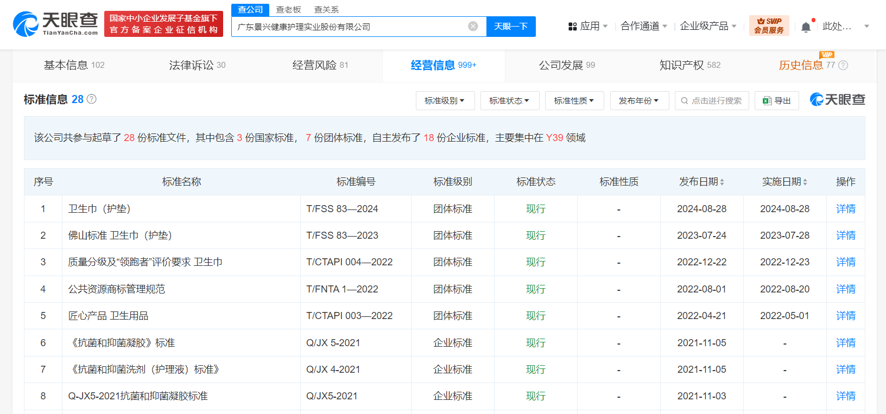886x414 pixels.
Task: Sort table by 实施日期 column
Action: 784,182
